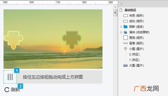Screen dimensions: 168x96
Task: Expand the 滑块 (动态面板) item
Action: (121, 32)
